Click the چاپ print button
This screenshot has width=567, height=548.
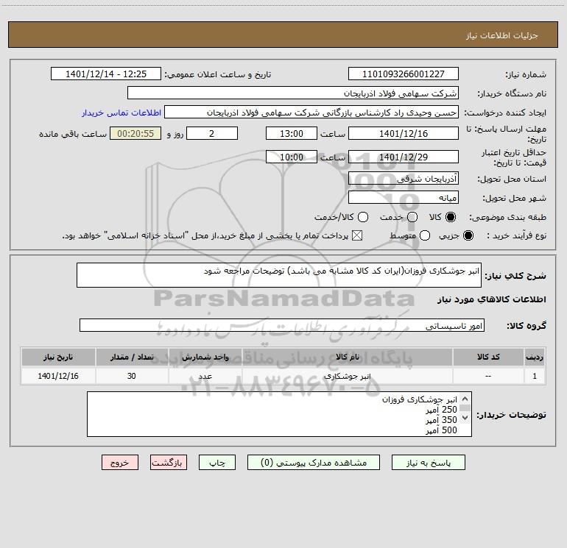point(217,463)
